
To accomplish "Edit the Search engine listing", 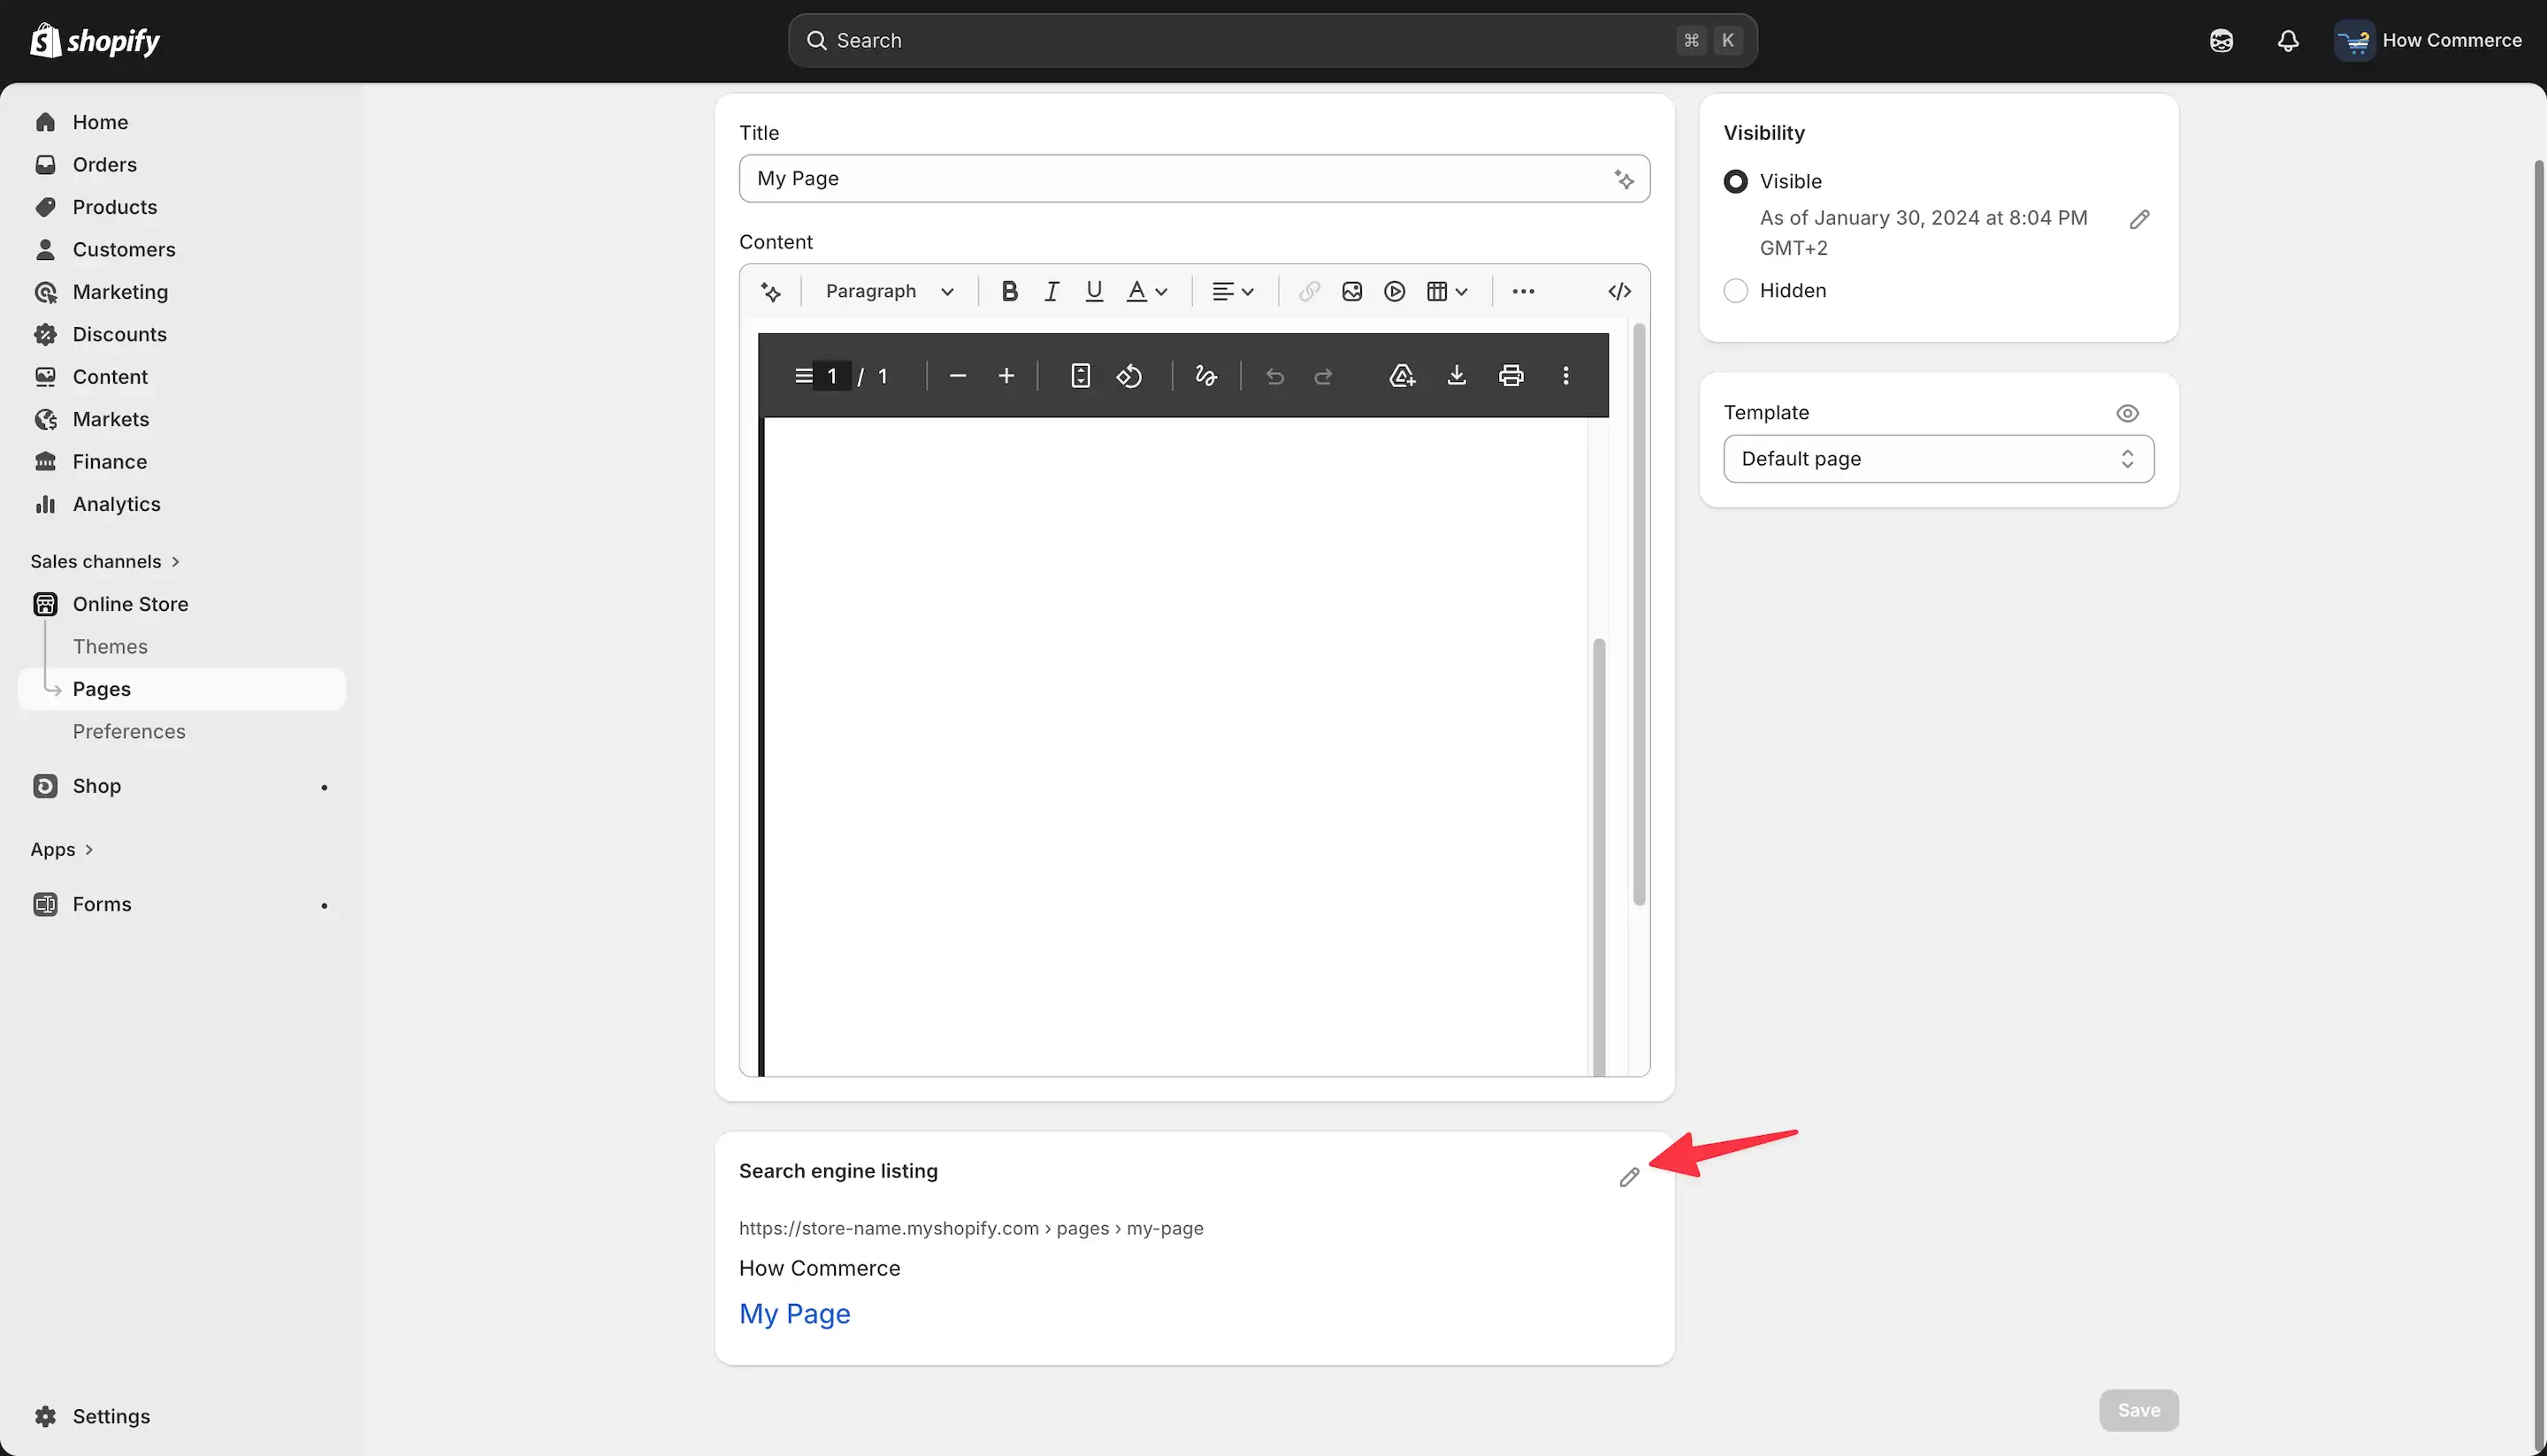I will pos(1629,1178).
